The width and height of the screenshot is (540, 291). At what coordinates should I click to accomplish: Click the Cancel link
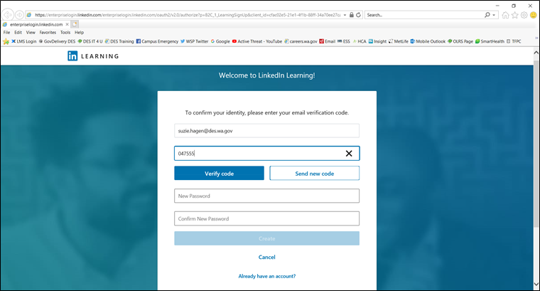pos(267,258)
